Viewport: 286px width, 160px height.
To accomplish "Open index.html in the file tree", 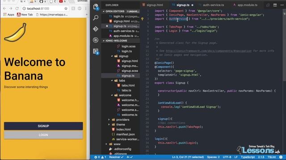I will pos(123,129).
